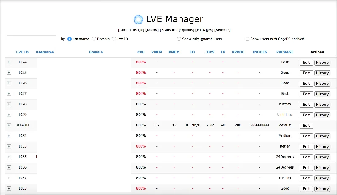Click Edit for LVE ID 1036
This screenshot has height=195, width=337.
[x=306, y=168]
